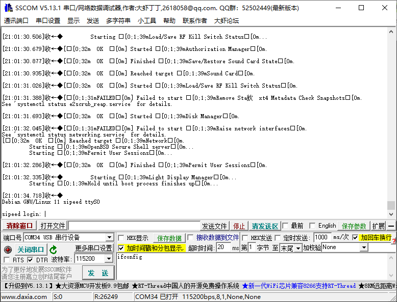Click the 关闭串口 close port button
This screenshot has width=397, height=302.
tap(31, 250)
